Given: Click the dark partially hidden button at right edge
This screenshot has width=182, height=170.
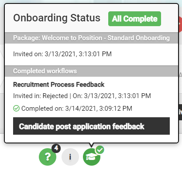Looking at the screenshot, I should pyautogui.click(x=180, y=112).
